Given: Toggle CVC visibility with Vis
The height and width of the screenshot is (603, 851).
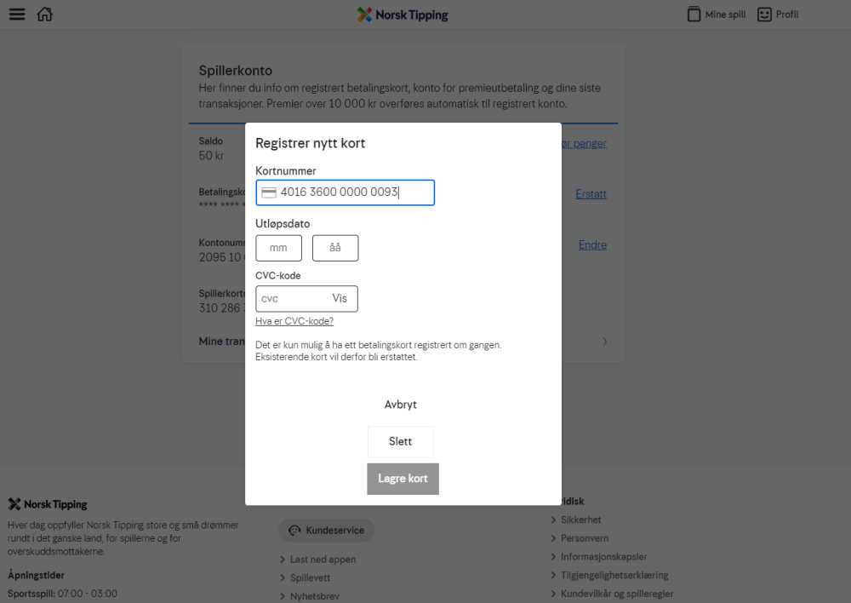Looking at the screenshot, I should pyautogui.click(x=340, y=299).
